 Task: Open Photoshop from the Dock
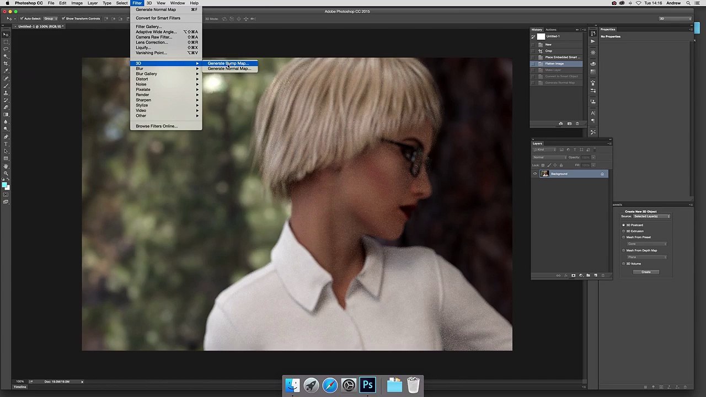(x=367, y=384)
